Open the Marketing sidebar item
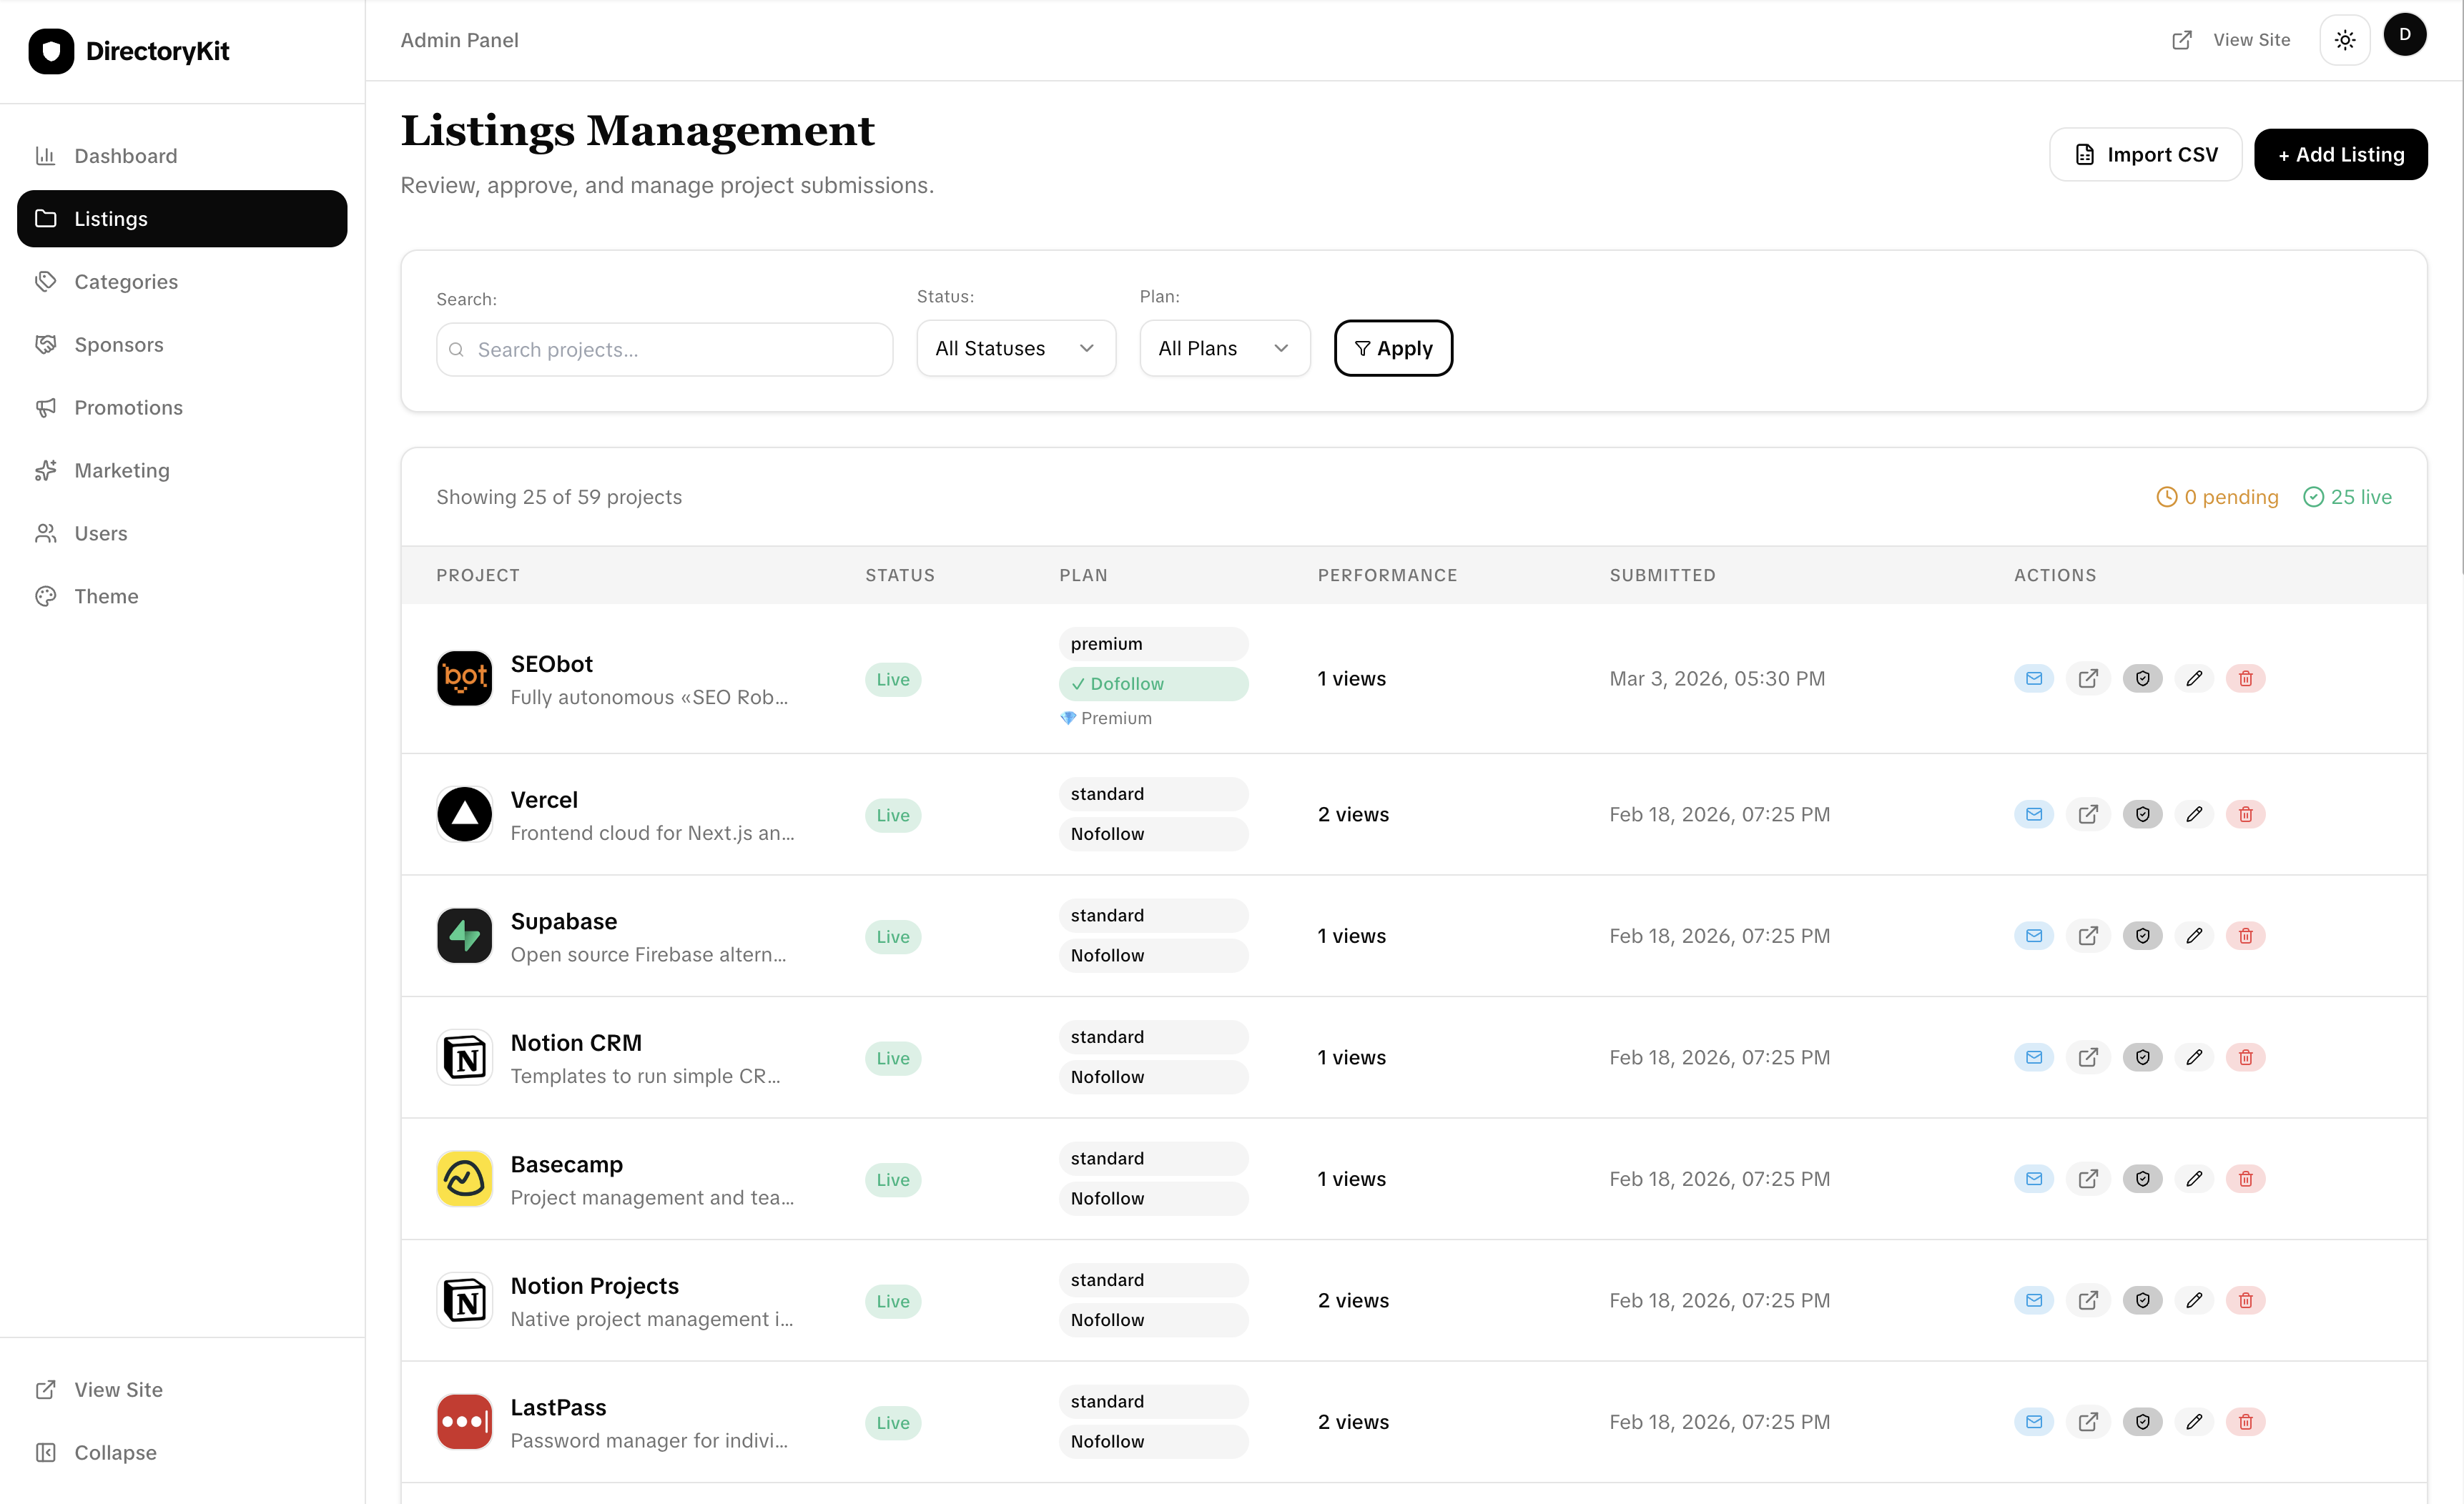 [122, 471]
